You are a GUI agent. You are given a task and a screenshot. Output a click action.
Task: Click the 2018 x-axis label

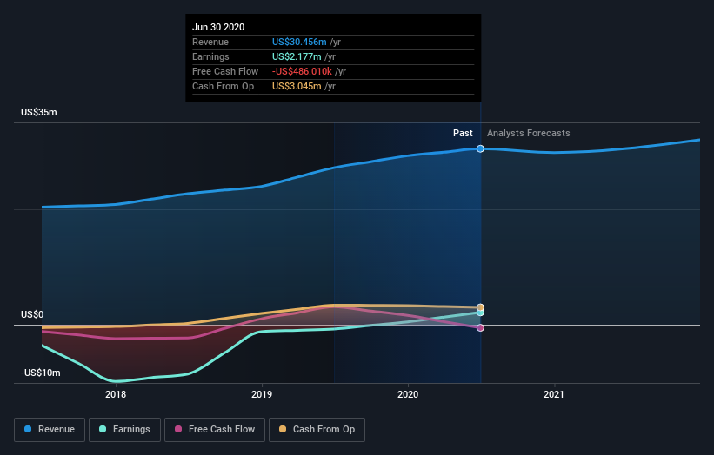pos(116,394)
